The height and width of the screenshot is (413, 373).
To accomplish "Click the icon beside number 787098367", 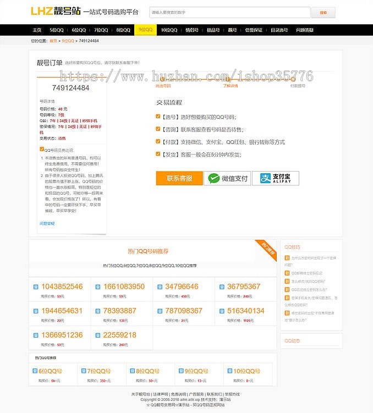I will [x=160, y=311].
